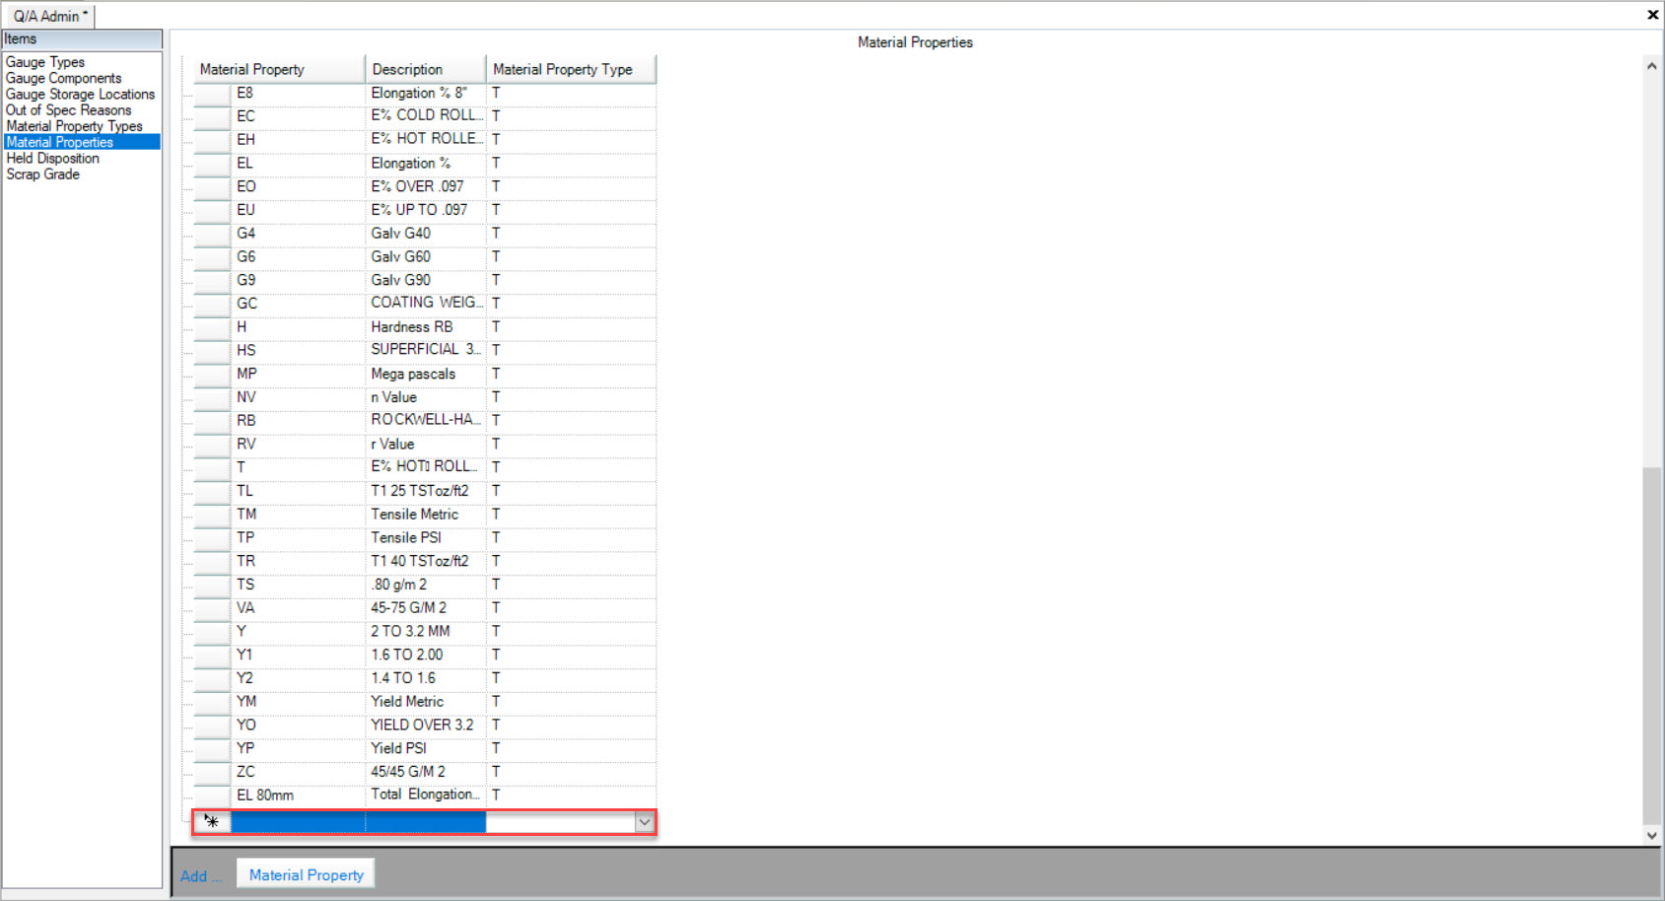
Task: Click the 'EL 80mm' material property cell
Action: (298, 796)
